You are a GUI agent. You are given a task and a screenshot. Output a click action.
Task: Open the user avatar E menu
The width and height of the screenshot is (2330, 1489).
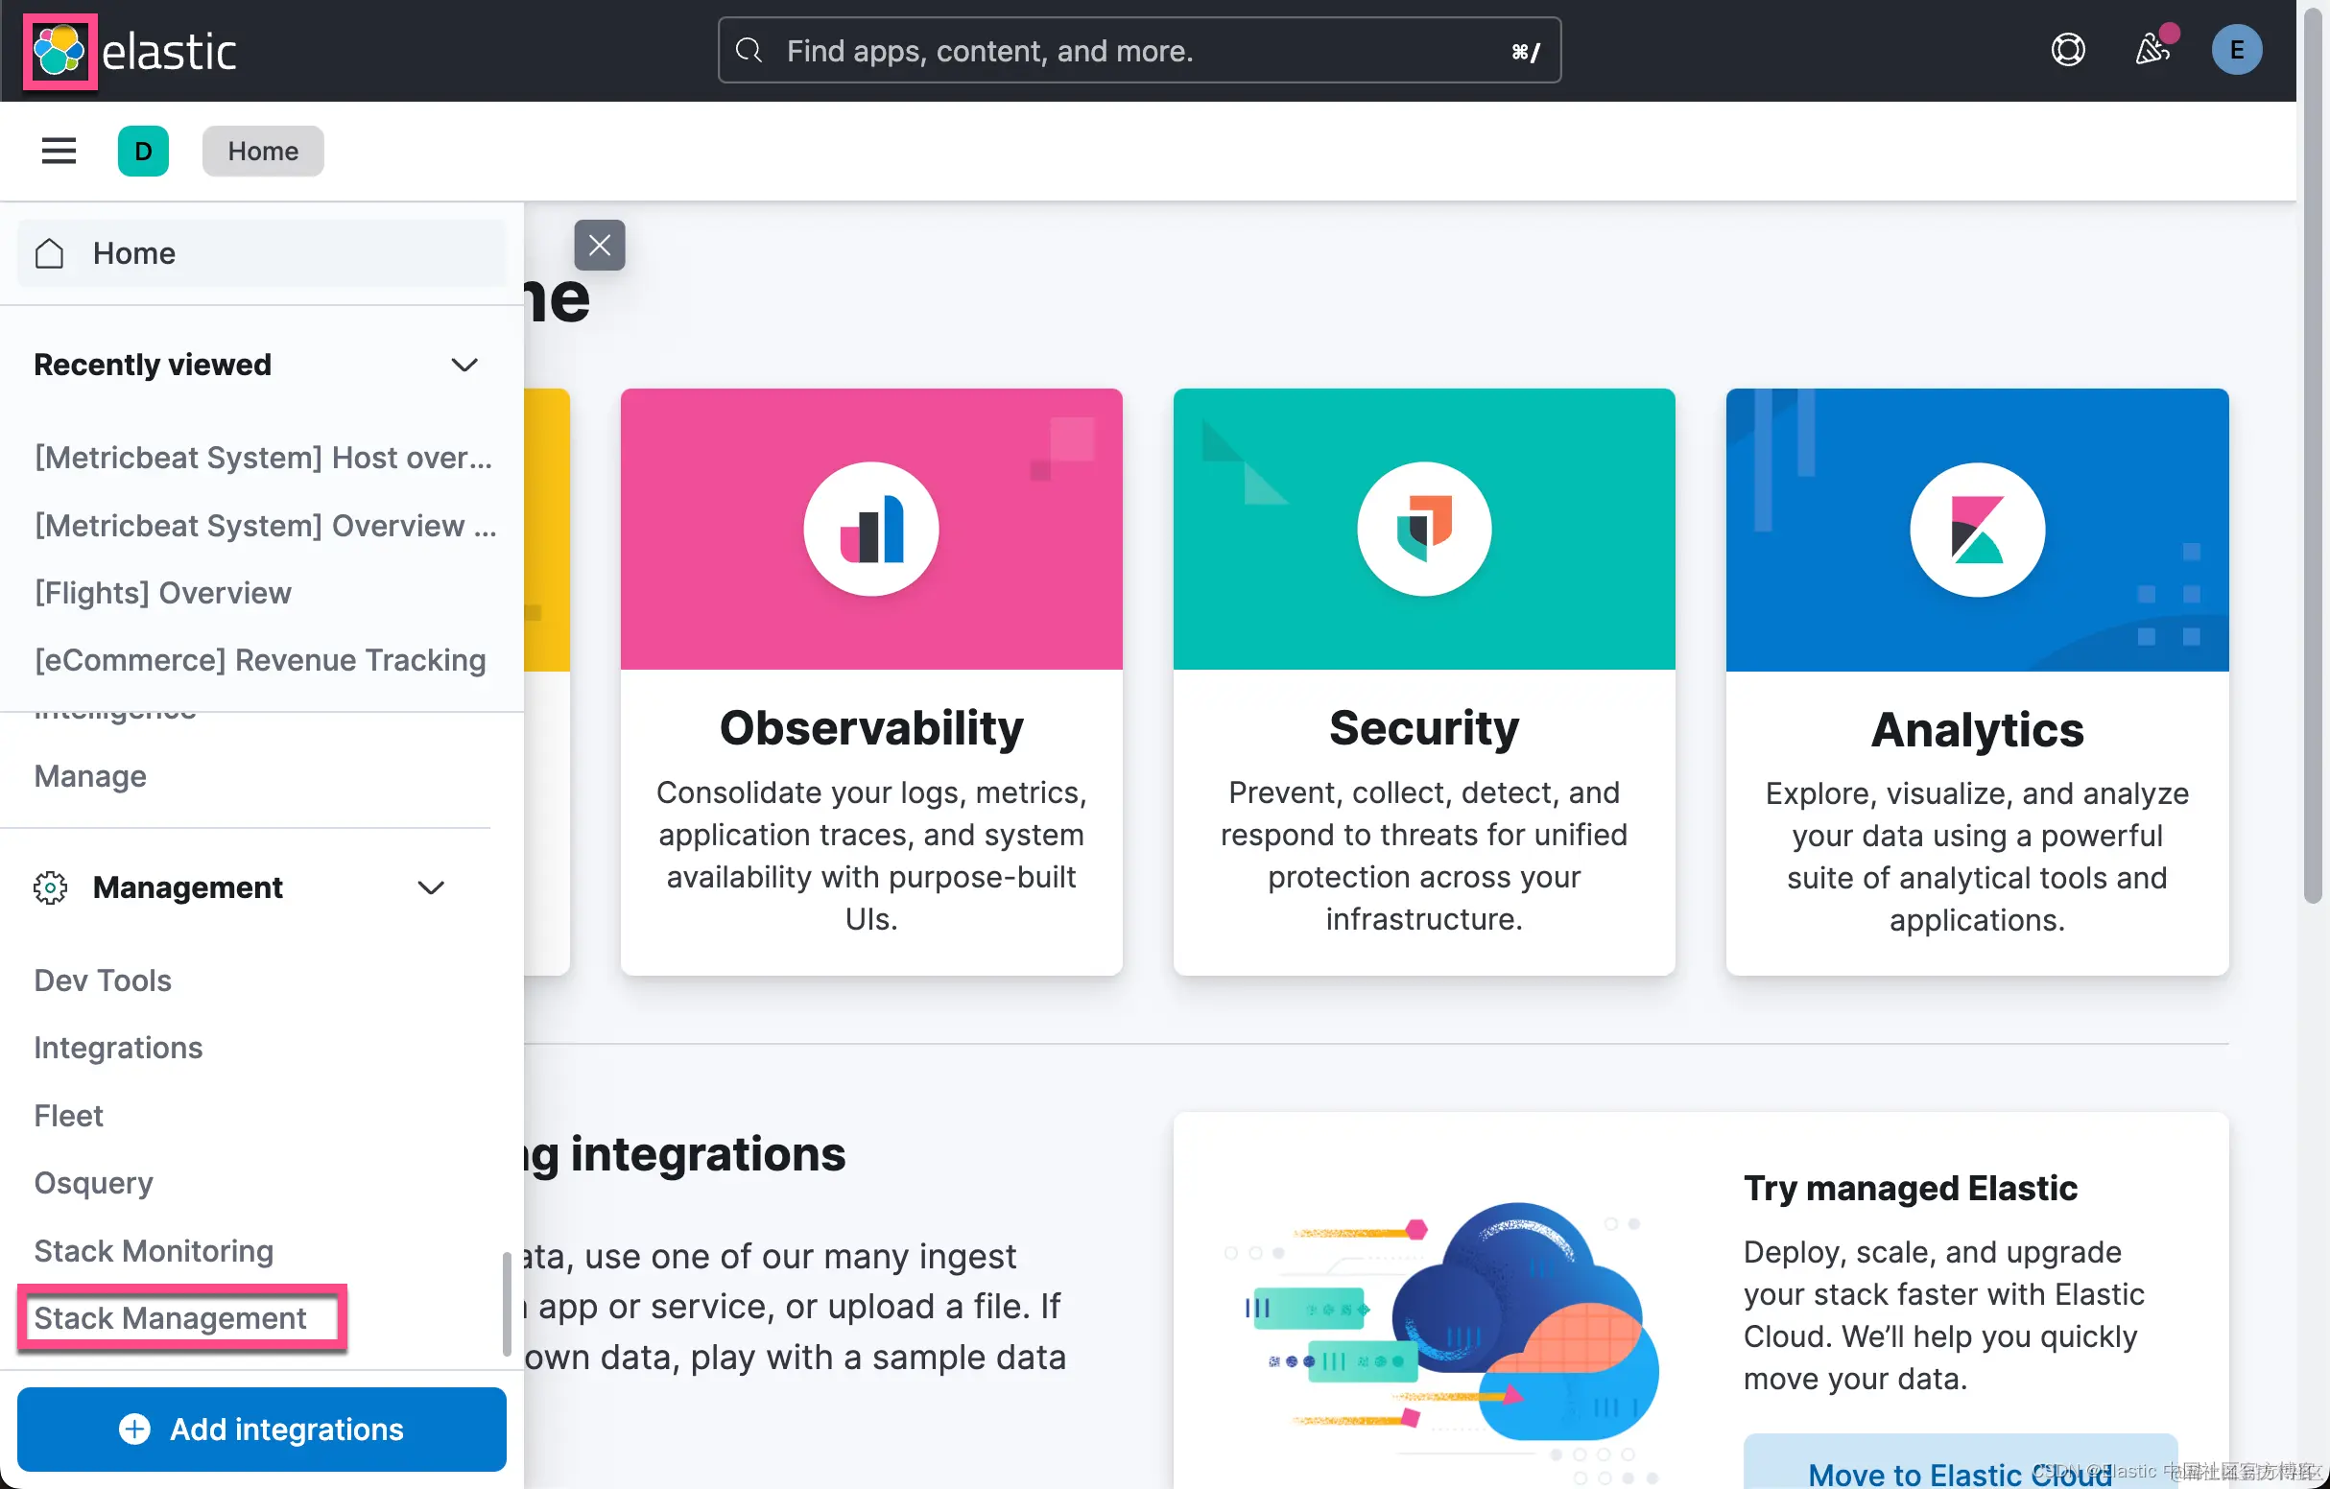click(x=2235, y=50)
